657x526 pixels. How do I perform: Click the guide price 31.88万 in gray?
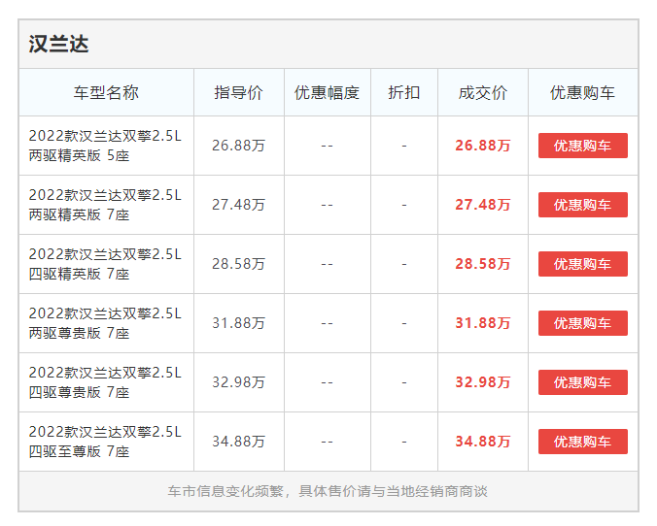pos(238,323)
